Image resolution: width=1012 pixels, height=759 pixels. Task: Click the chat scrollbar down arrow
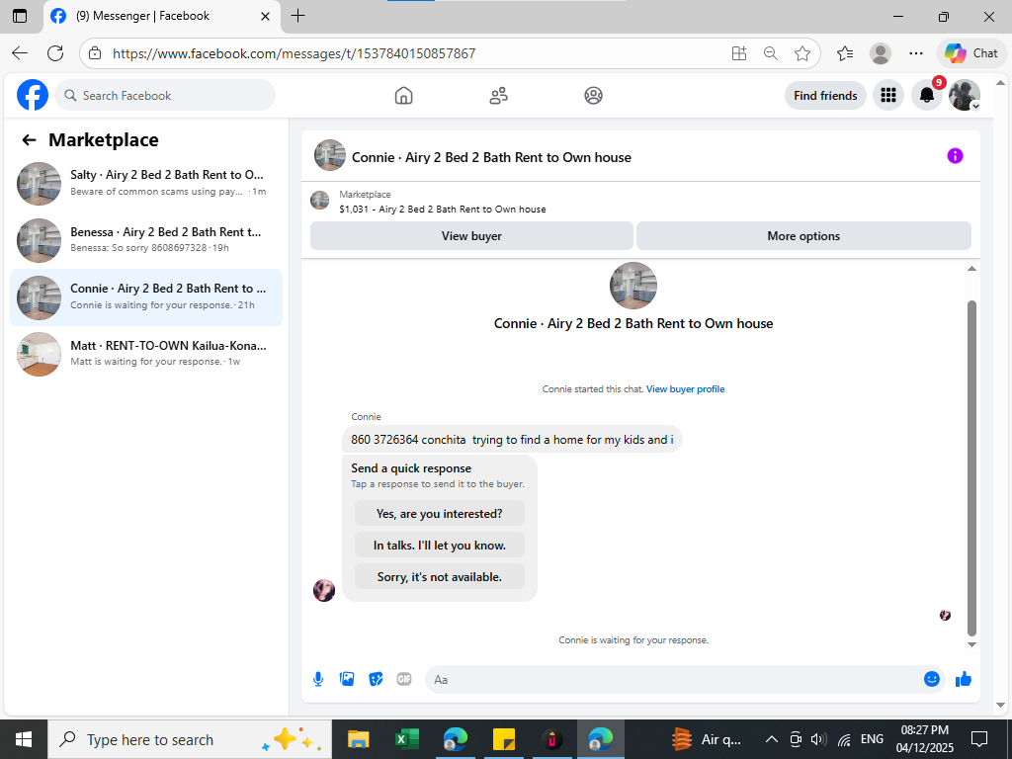(971, 644)
